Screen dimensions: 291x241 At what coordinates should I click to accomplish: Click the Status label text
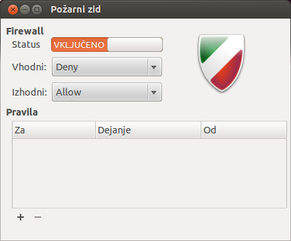click(26, 44)
